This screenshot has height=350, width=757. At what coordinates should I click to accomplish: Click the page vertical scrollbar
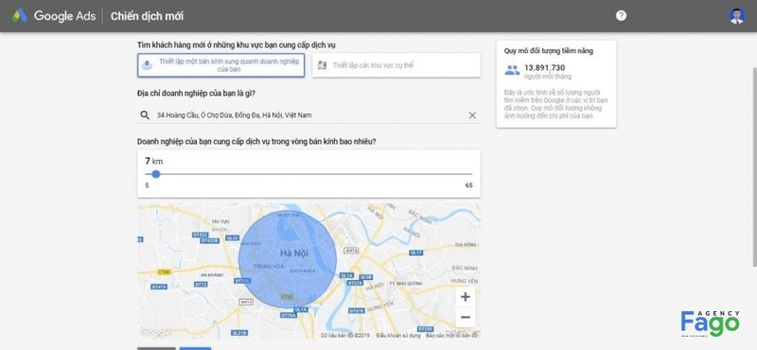coord(754,167)
